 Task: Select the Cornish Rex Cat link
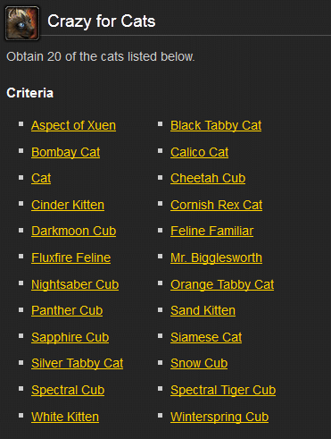tap(216, 205)
